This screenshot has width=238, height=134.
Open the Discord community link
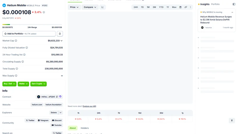pyautogui.click(x=57, y=121)
